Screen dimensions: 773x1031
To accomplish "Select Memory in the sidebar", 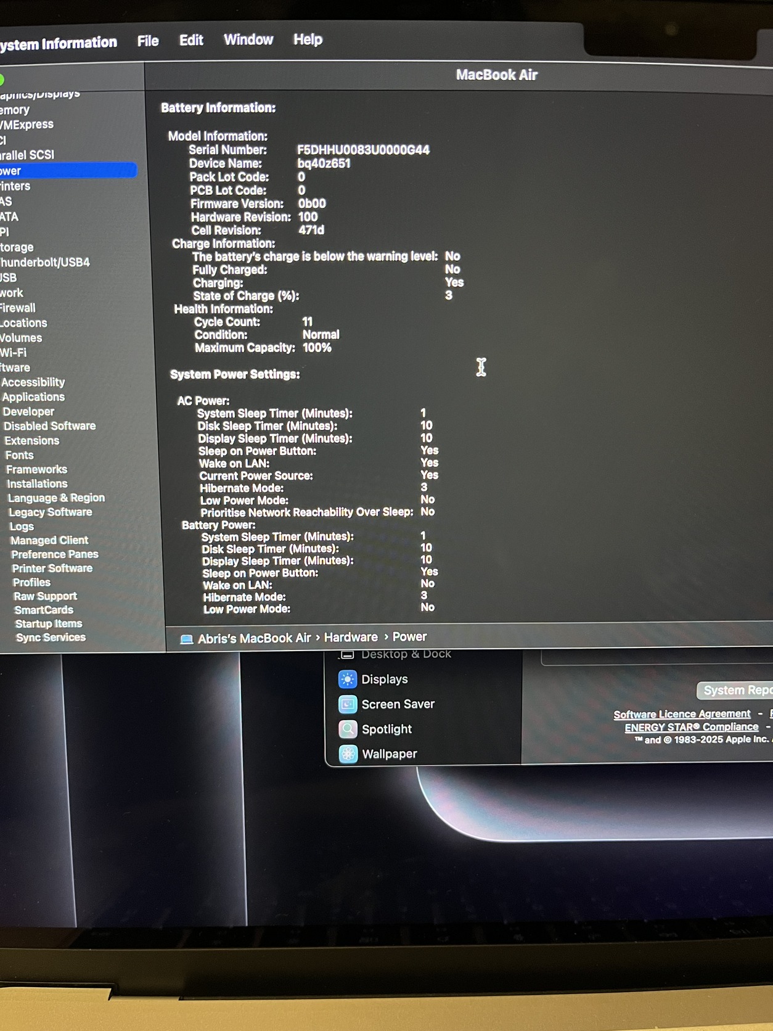I will click(15, 110).
